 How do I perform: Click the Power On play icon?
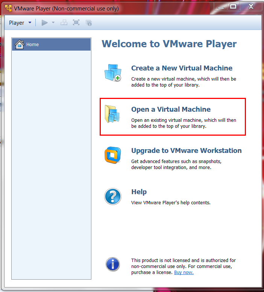(x=44, y=23)
